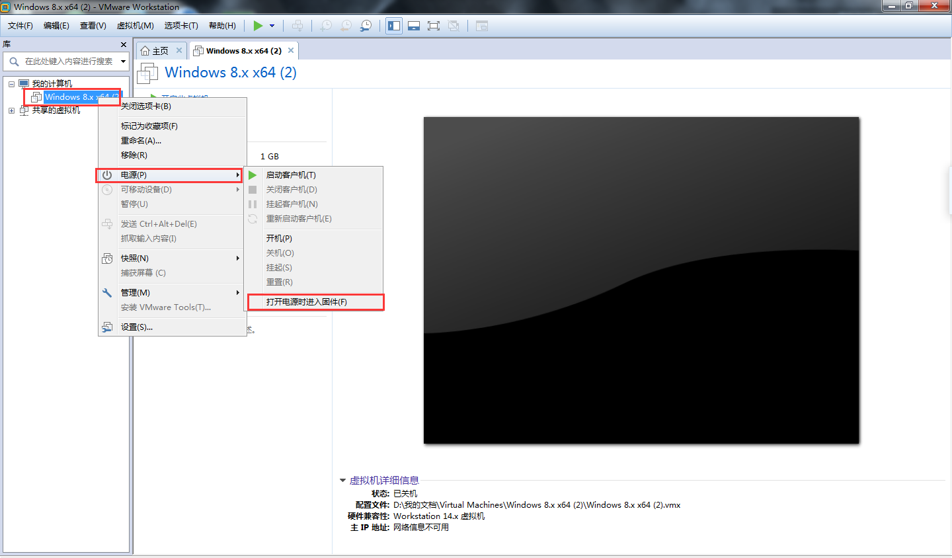Image resolution: width=952 pixels, height=558 pixels.
Task: Collapse the 我的计算机 tree node
Action: [11, 84]
